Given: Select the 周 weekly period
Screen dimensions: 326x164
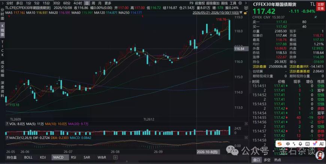Looking at the screenshot, I should [x=93, y=3].
